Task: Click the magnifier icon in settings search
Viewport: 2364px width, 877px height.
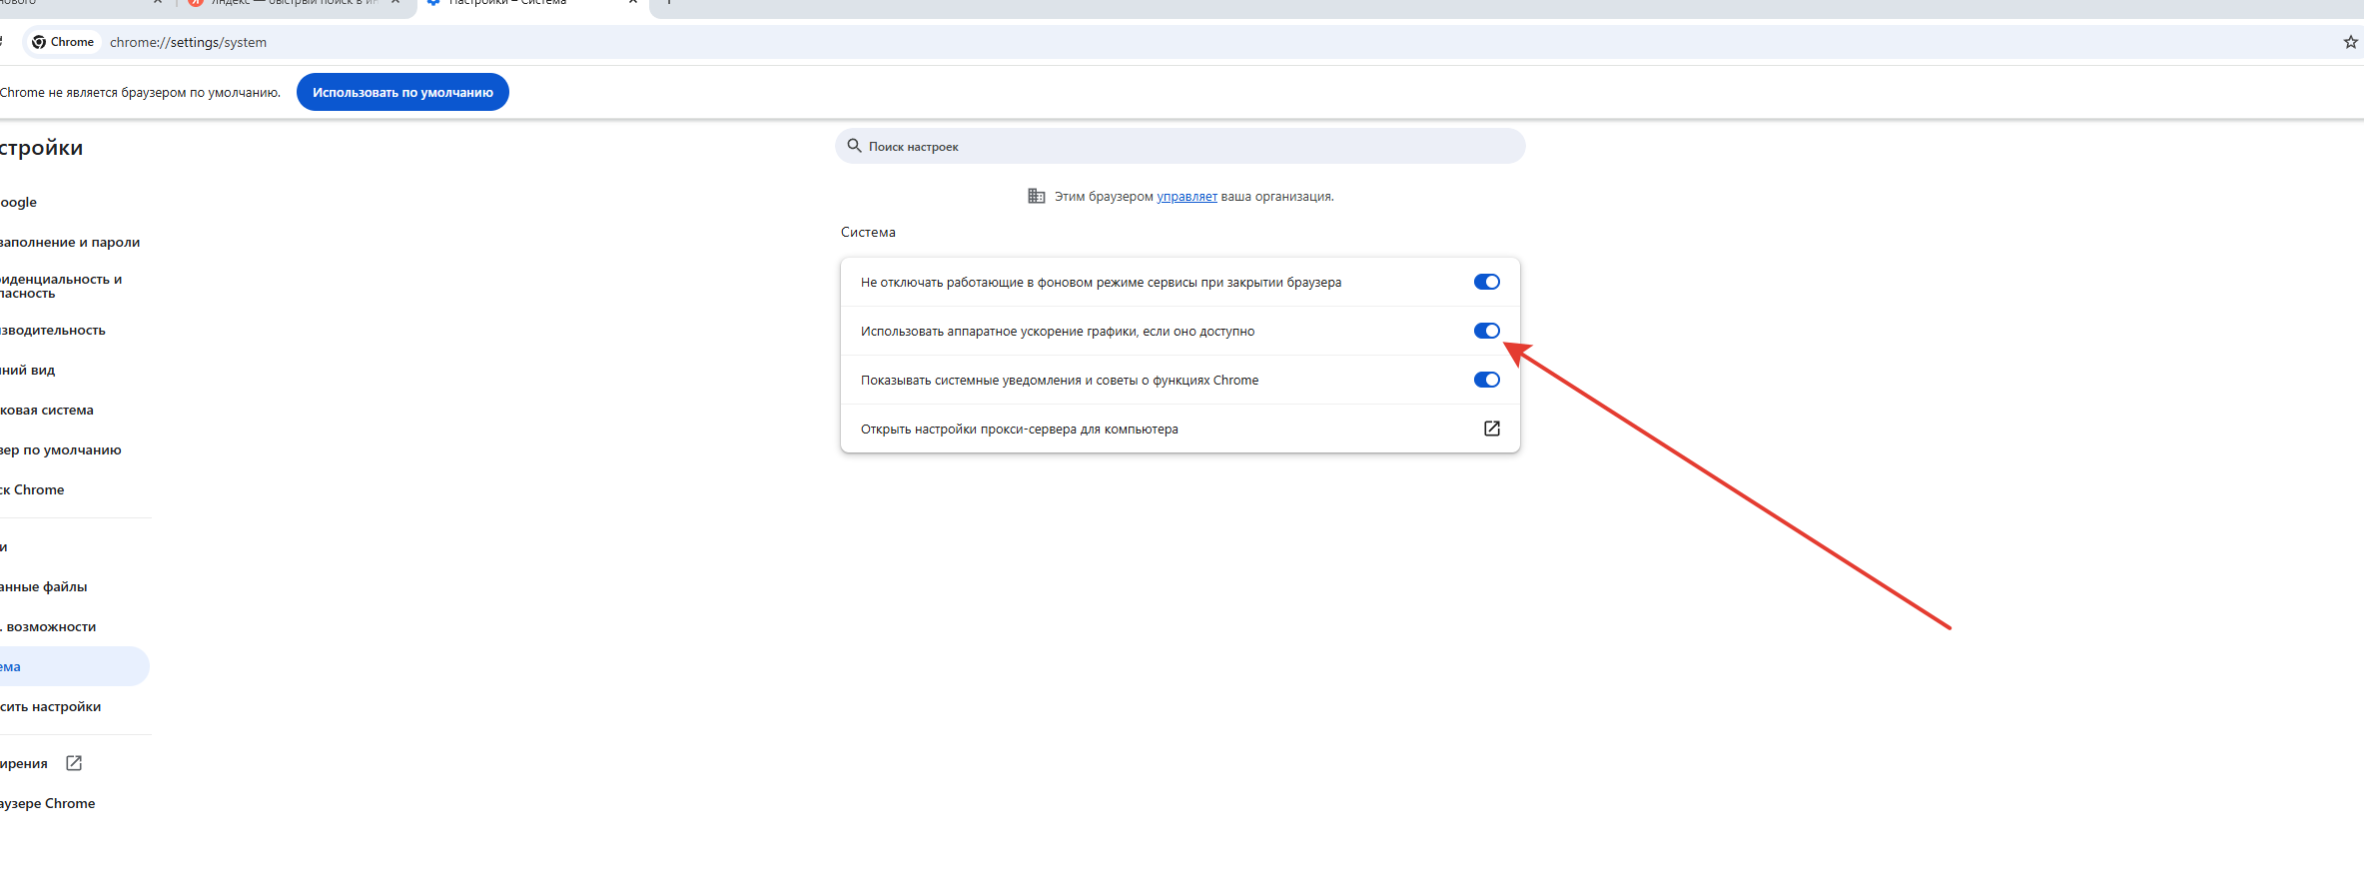Action: (854, 146)
